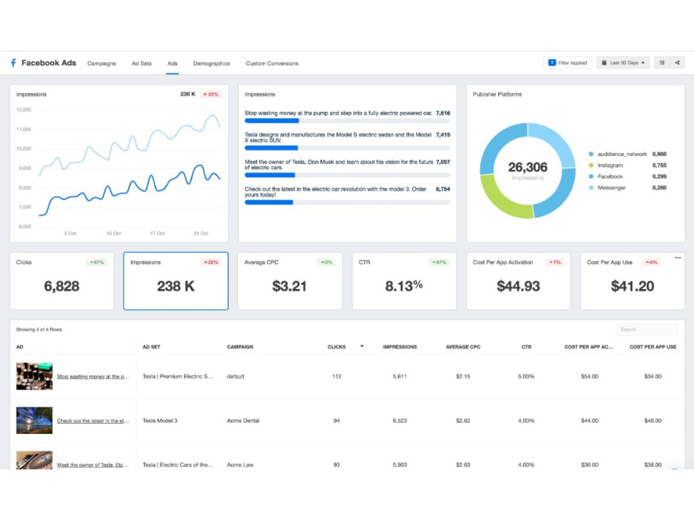Sort by the CLICKS column header

337,347
